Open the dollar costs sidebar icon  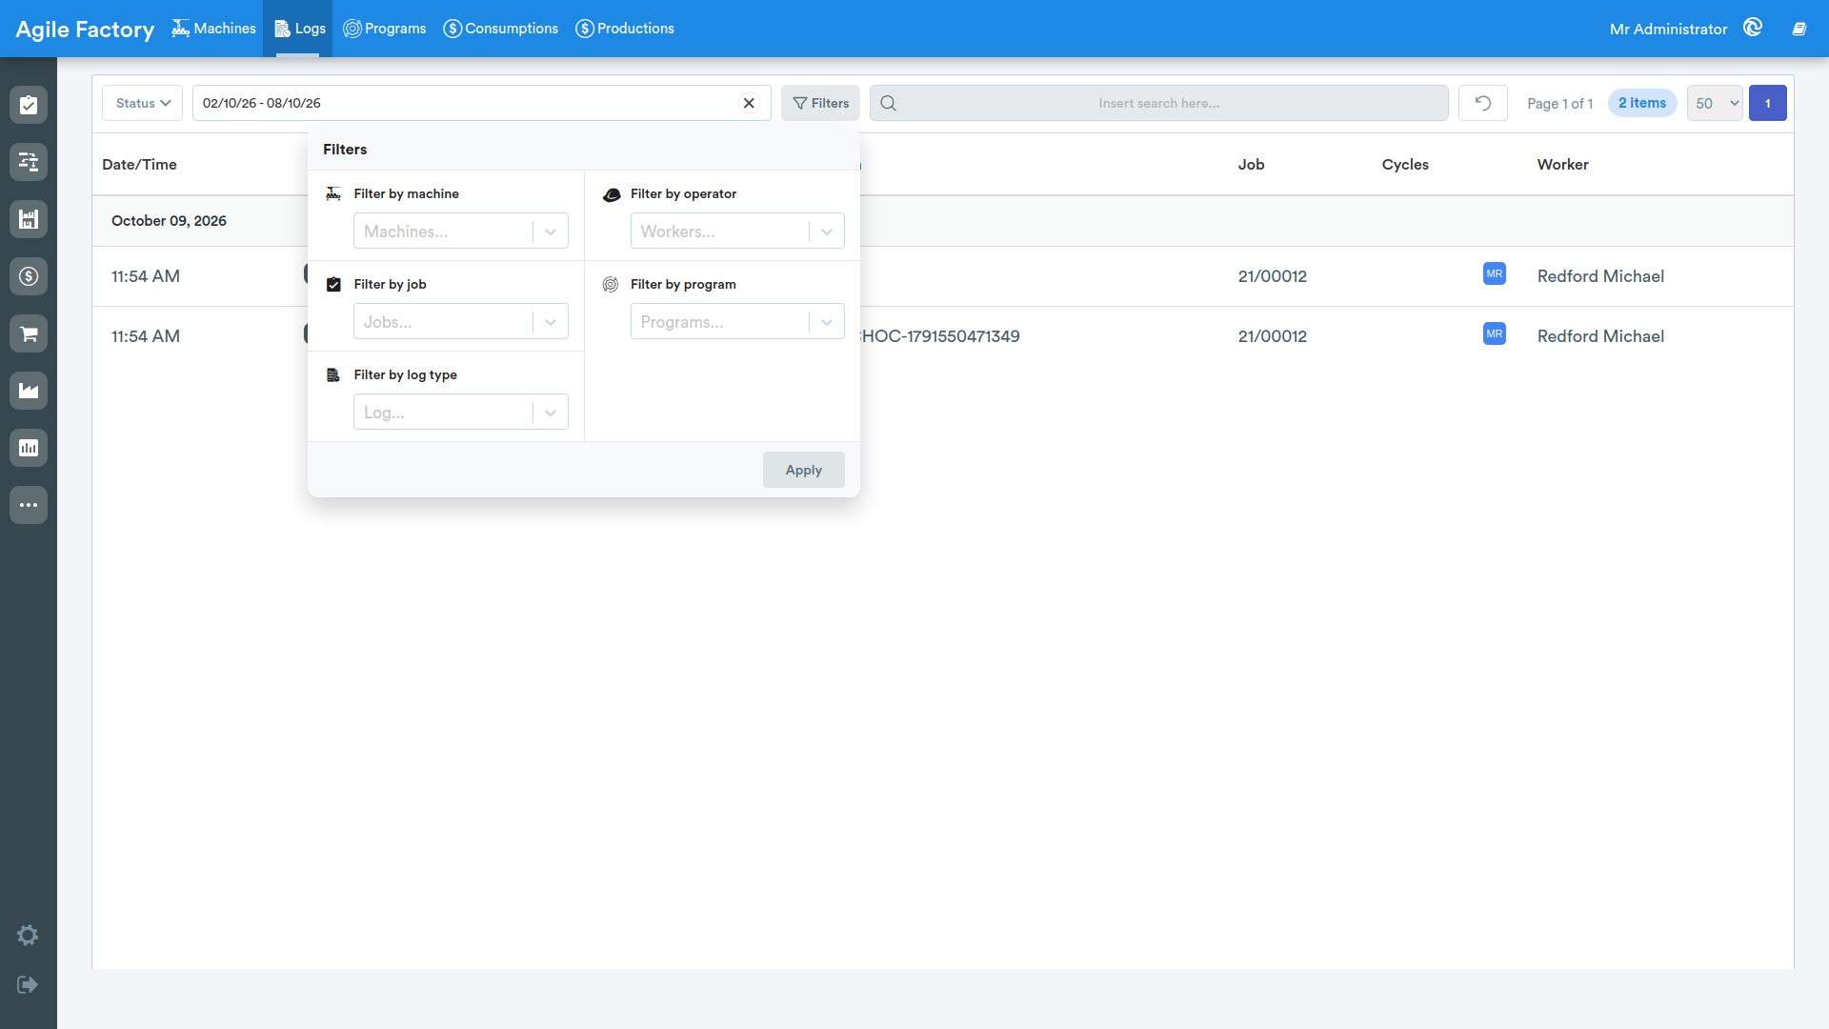tap(29, 276)
